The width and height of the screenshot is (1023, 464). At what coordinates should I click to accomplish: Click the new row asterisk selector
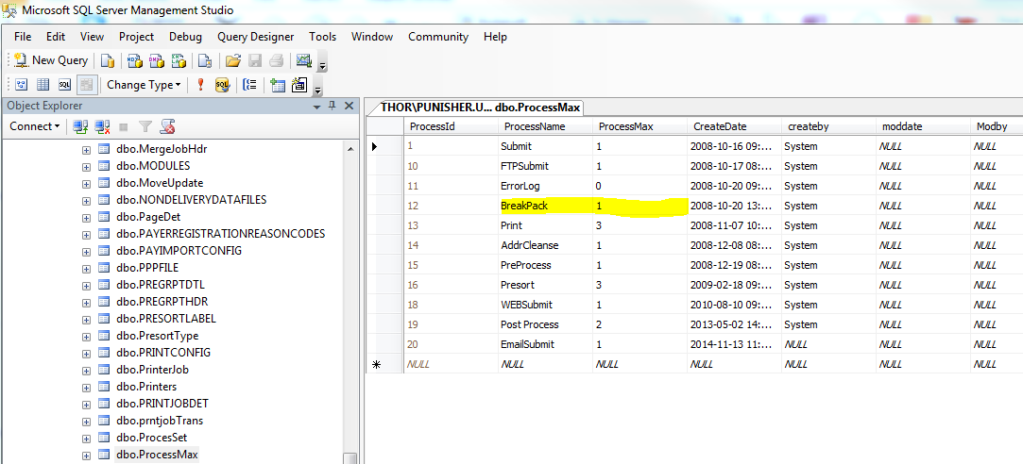point(385,364)
